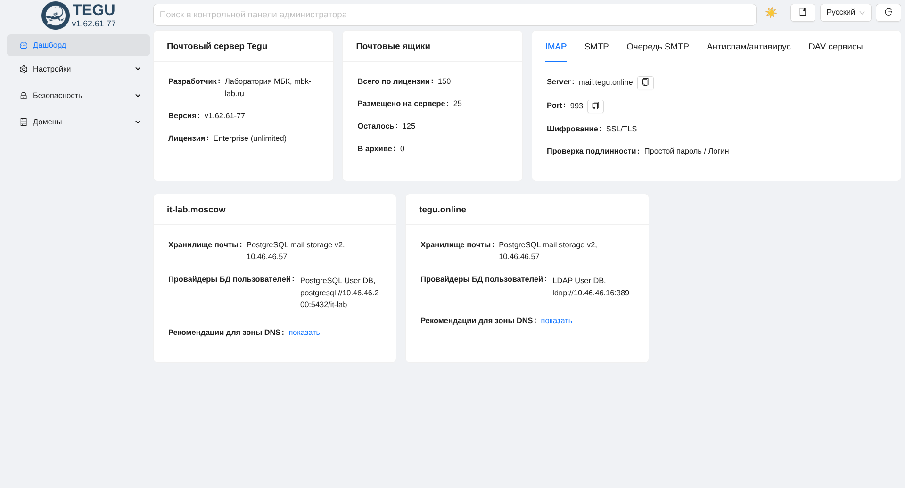Image resolution: width=905 pixels, height=488 pixels.
Task: Click the PostgreSQL User DB provider text
Action: point(339,293)
